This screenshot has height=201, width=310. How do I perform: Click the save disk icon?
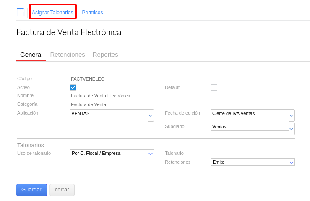(x=21, y=12)
